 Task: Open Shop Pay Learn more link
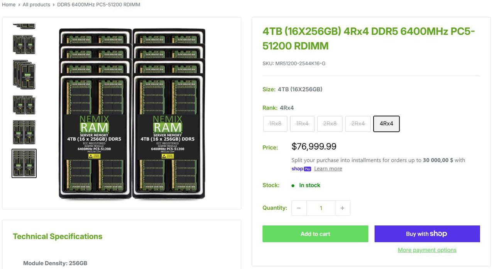pos(328,169)
